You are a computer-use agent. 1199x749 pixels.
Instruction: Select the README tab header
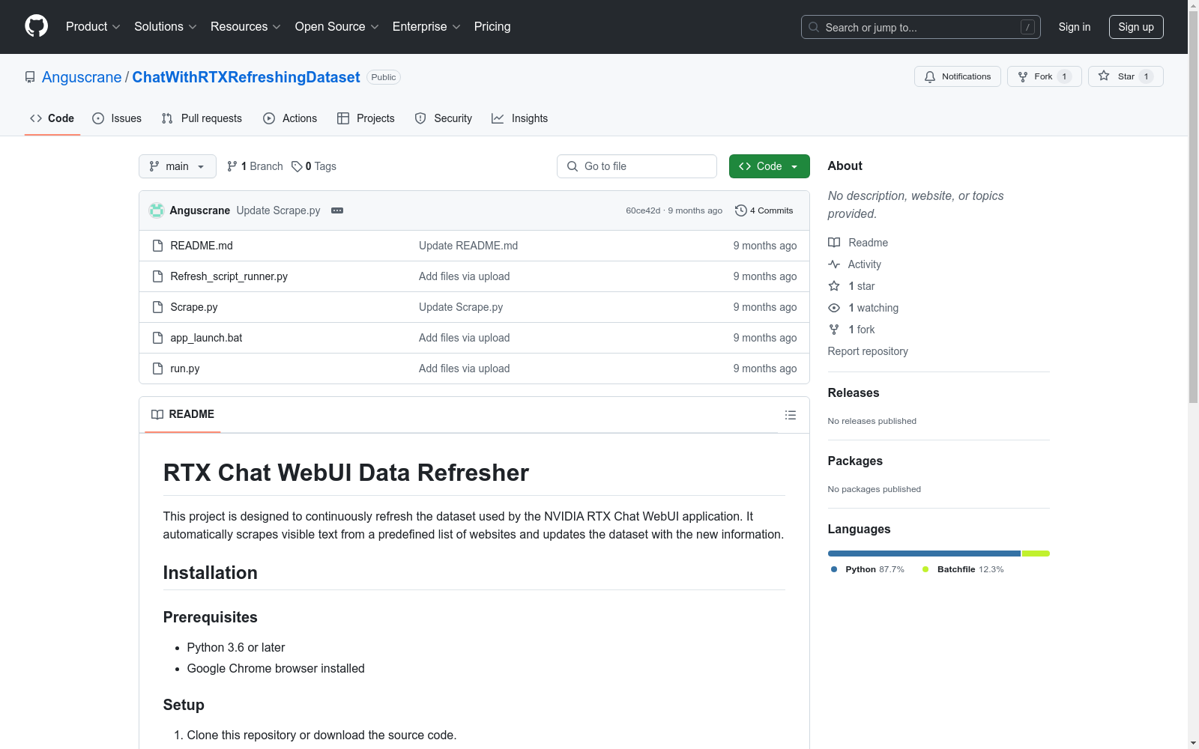pyautogui.click(x=183, y=415)
